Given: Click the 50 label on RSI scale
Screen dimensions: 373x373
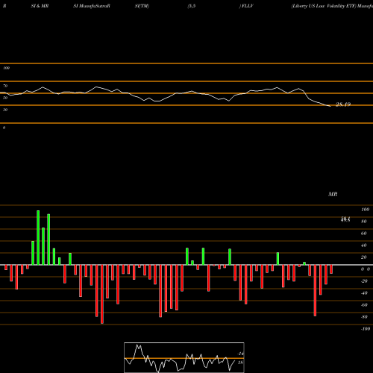Looking at the screenshot, I should (5, 98).
